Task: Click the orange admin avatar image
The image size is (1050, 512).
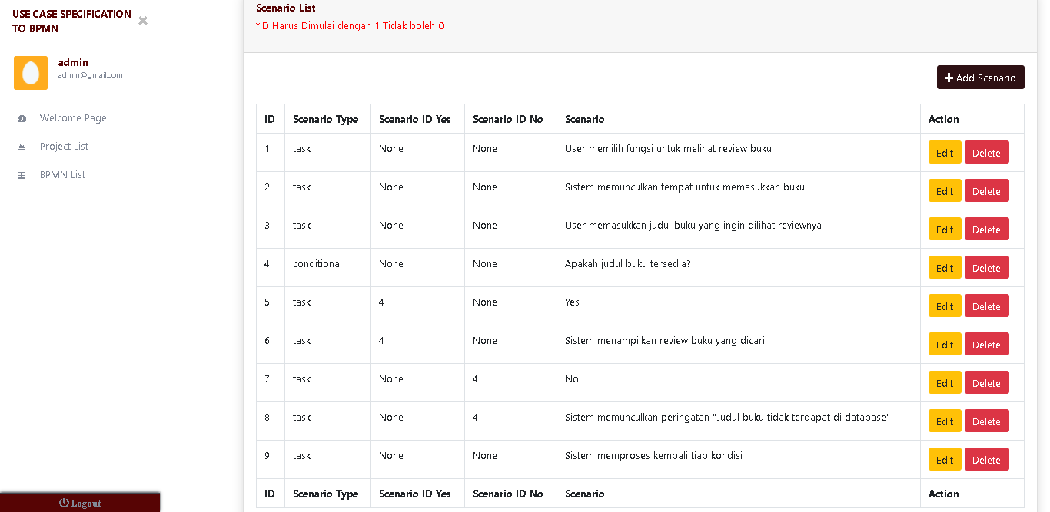Action: pos(30,73)
